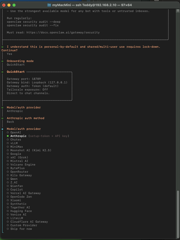Click the green zoom window button
The width and height of the screenshot is (180, 240).
pyautogui.click(x=14, y=5)
